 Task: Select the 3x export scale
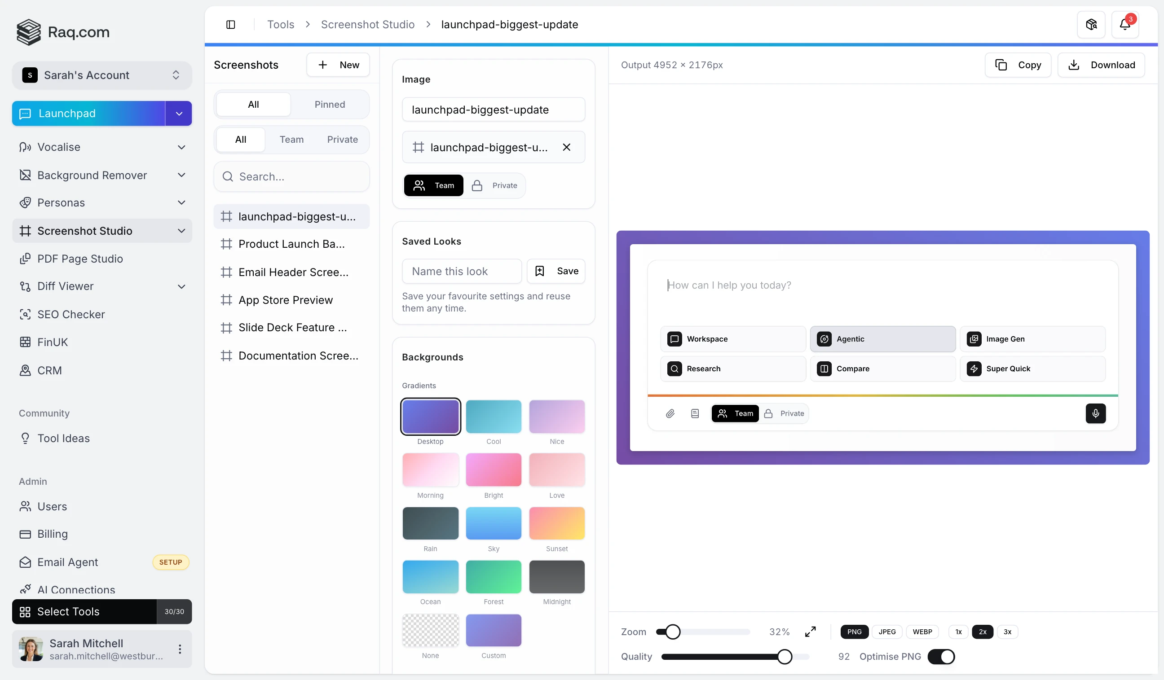point(1007,632)
